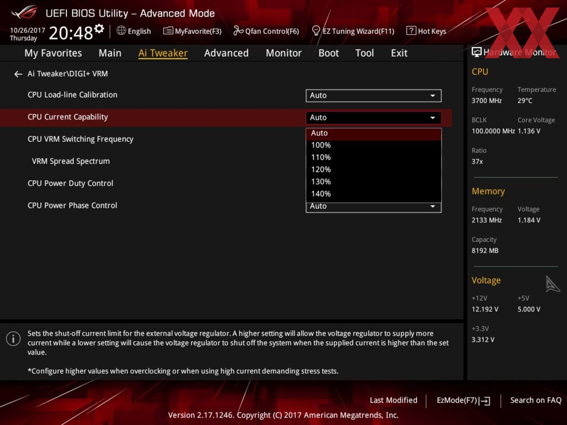Collapse the CPU Current Capability dropdown
567x425 pixels.
(374, 117)
